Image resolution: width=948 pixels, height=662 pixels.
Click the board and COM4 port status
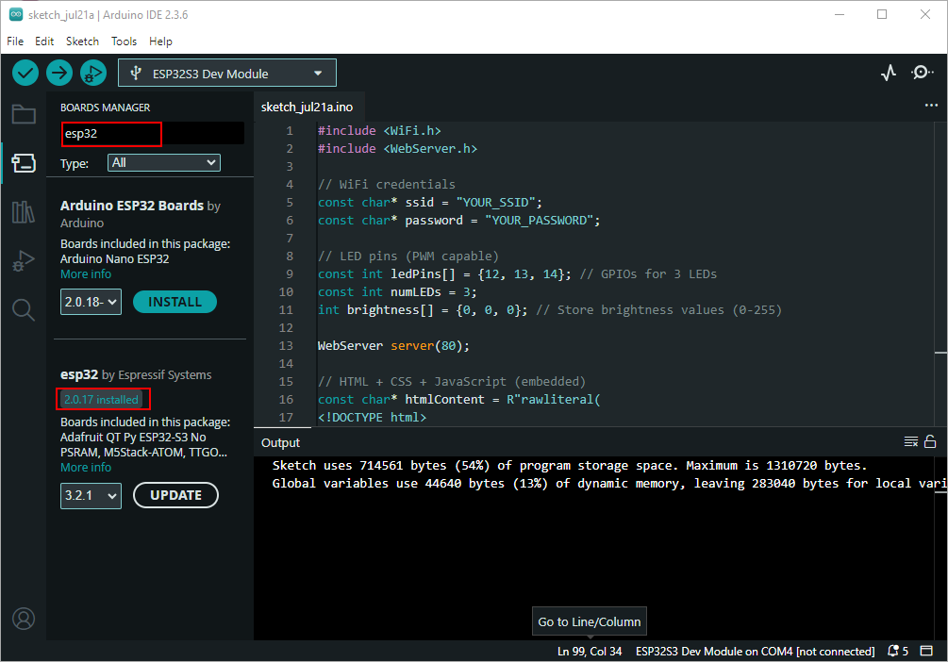756,651
